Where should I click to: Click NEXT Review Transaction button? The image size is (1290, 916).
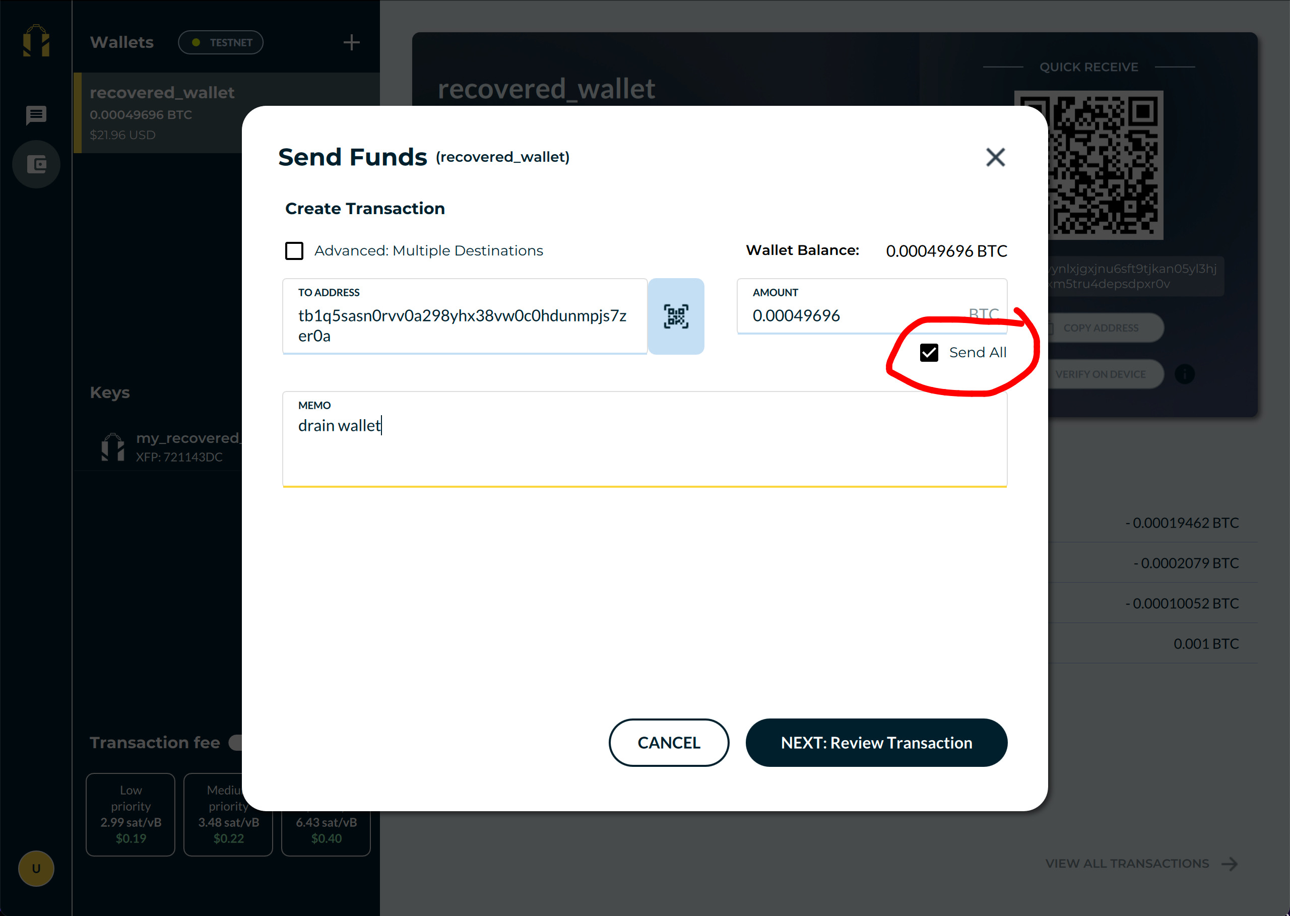[x=876, y=743]
